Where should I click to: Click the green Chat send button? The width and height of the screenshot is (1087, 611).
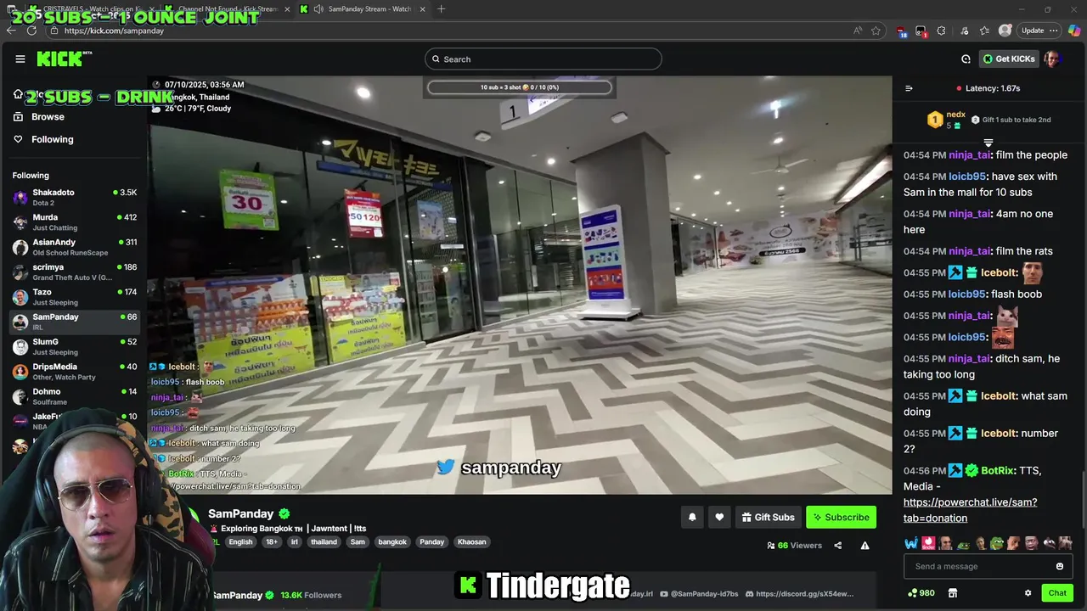click(1057, 593)
